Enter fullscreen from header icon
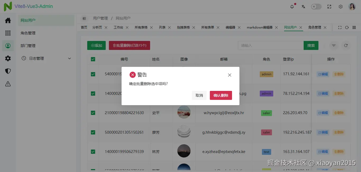This screenshot has width=361, height=172. pos(329,7)
